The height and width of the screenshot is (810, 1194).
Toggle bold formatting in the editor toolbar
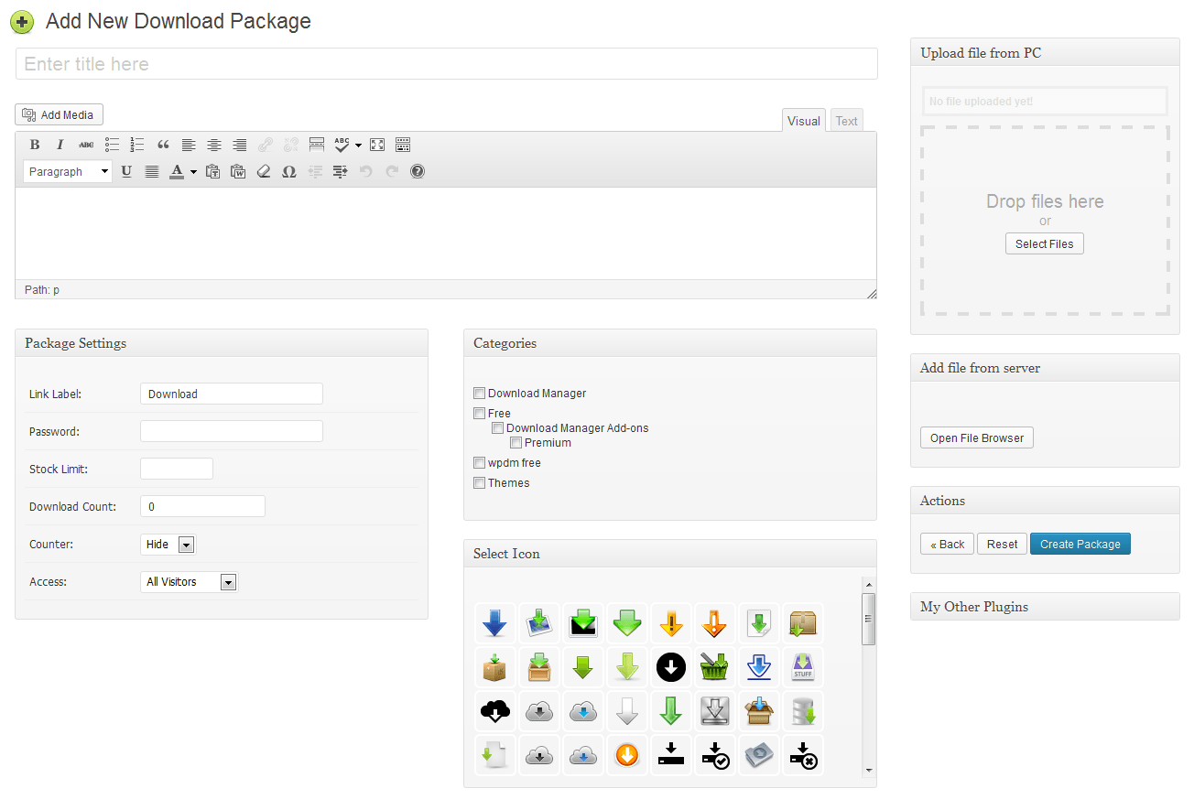pos(35,145)
